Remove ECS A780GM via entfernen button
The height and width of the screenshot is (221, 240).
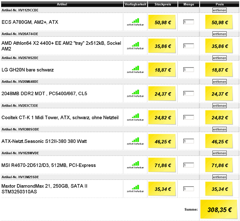click(219, 10)
